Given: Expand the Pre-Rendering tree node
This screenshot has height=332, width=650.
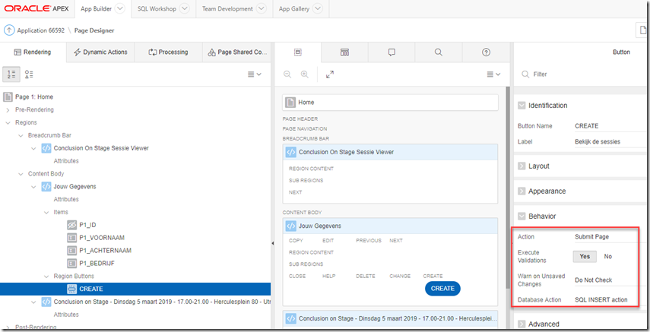Looking at the screenshot, I should point(8,110).
